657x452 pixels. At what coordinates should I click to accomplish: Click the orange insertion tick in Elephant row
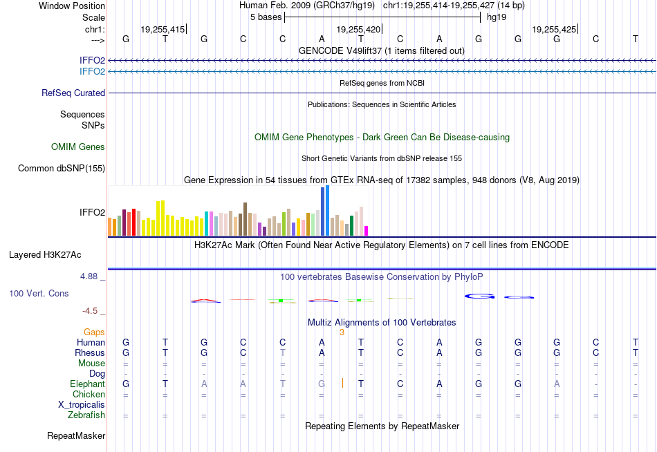(x=342, y=383)
